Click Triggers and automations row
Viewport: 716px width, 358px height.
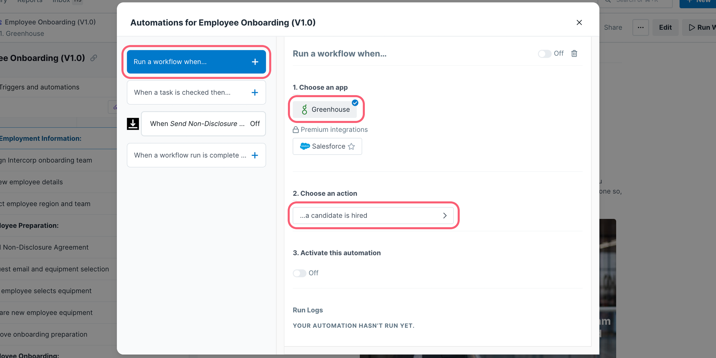pyautogui.click(x=39, y=87)
